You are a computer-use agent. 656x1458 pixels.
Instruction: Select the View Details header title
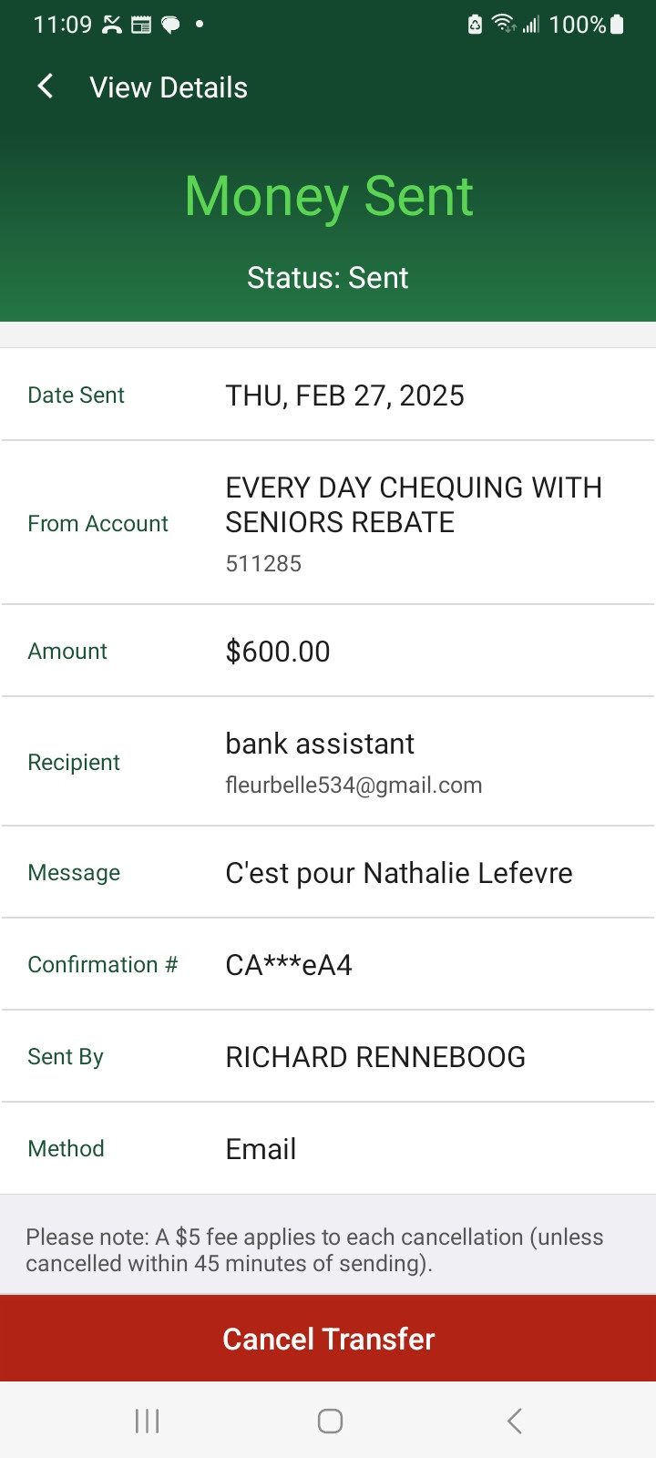[x=169, y=87]
